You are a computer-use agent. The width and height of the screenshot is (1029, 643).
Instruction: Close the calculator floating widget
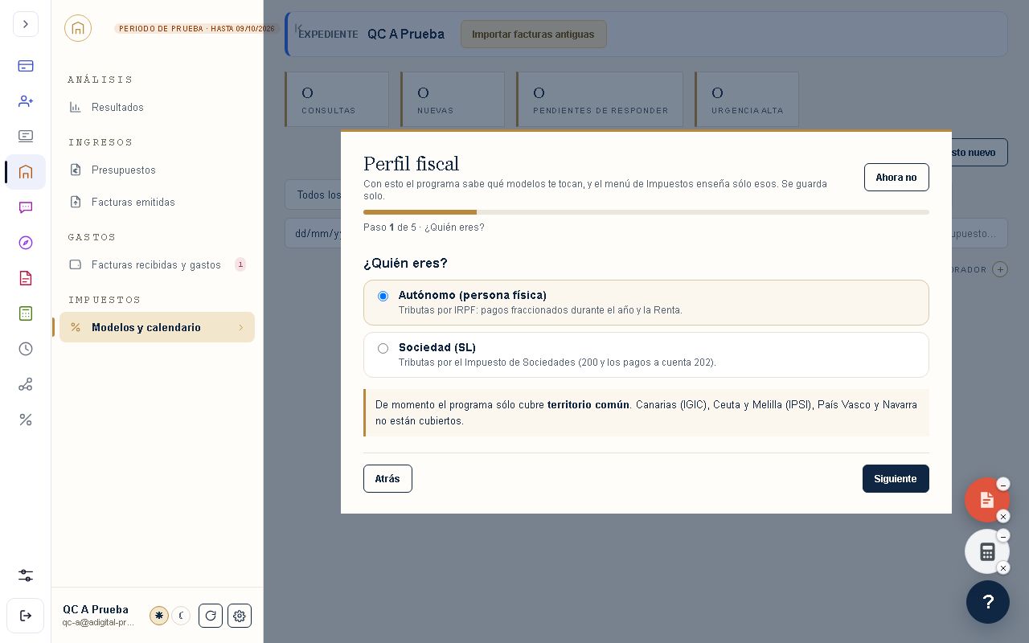pyautogui.click(x=1003, y=568)
